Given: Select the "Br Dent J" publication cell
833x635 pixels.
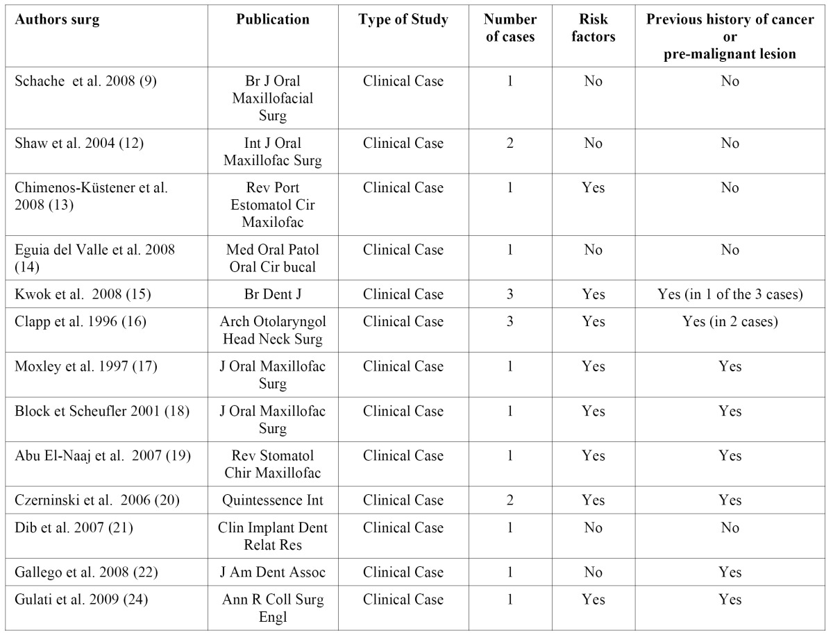Looking at the screenshot, I should 273,294.
